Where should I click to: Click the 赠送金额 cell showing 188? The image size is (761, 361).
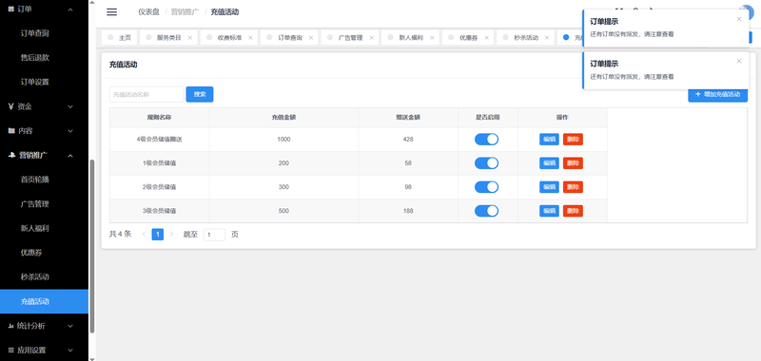pyautogui.click(x=408, y=211)
